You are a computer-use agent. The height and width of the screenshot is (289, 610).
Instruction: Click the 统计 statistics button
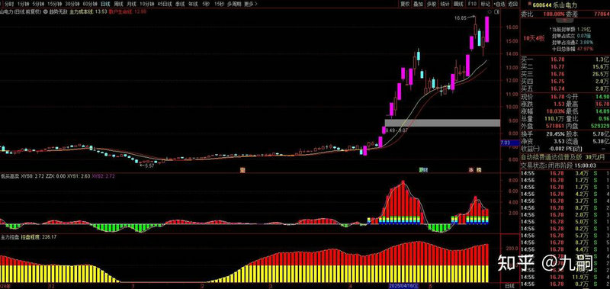(x=445, y=4)
